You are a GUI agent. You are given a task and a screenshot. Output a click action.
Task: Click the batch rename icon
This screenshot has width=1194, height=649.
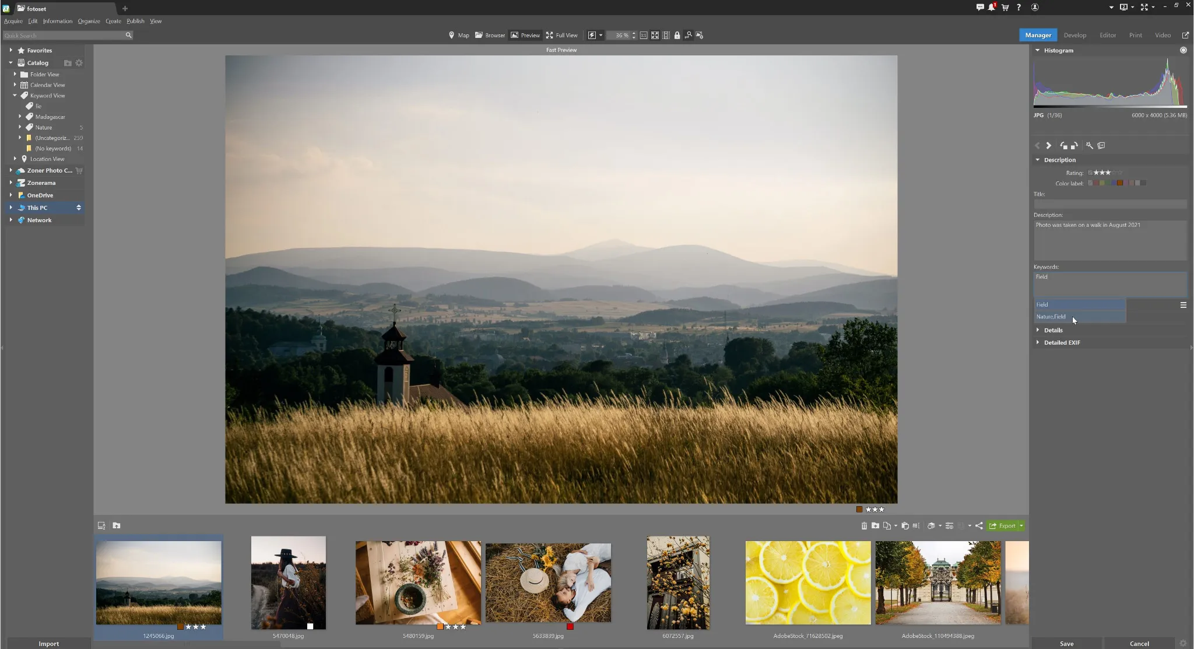(916, 525)
